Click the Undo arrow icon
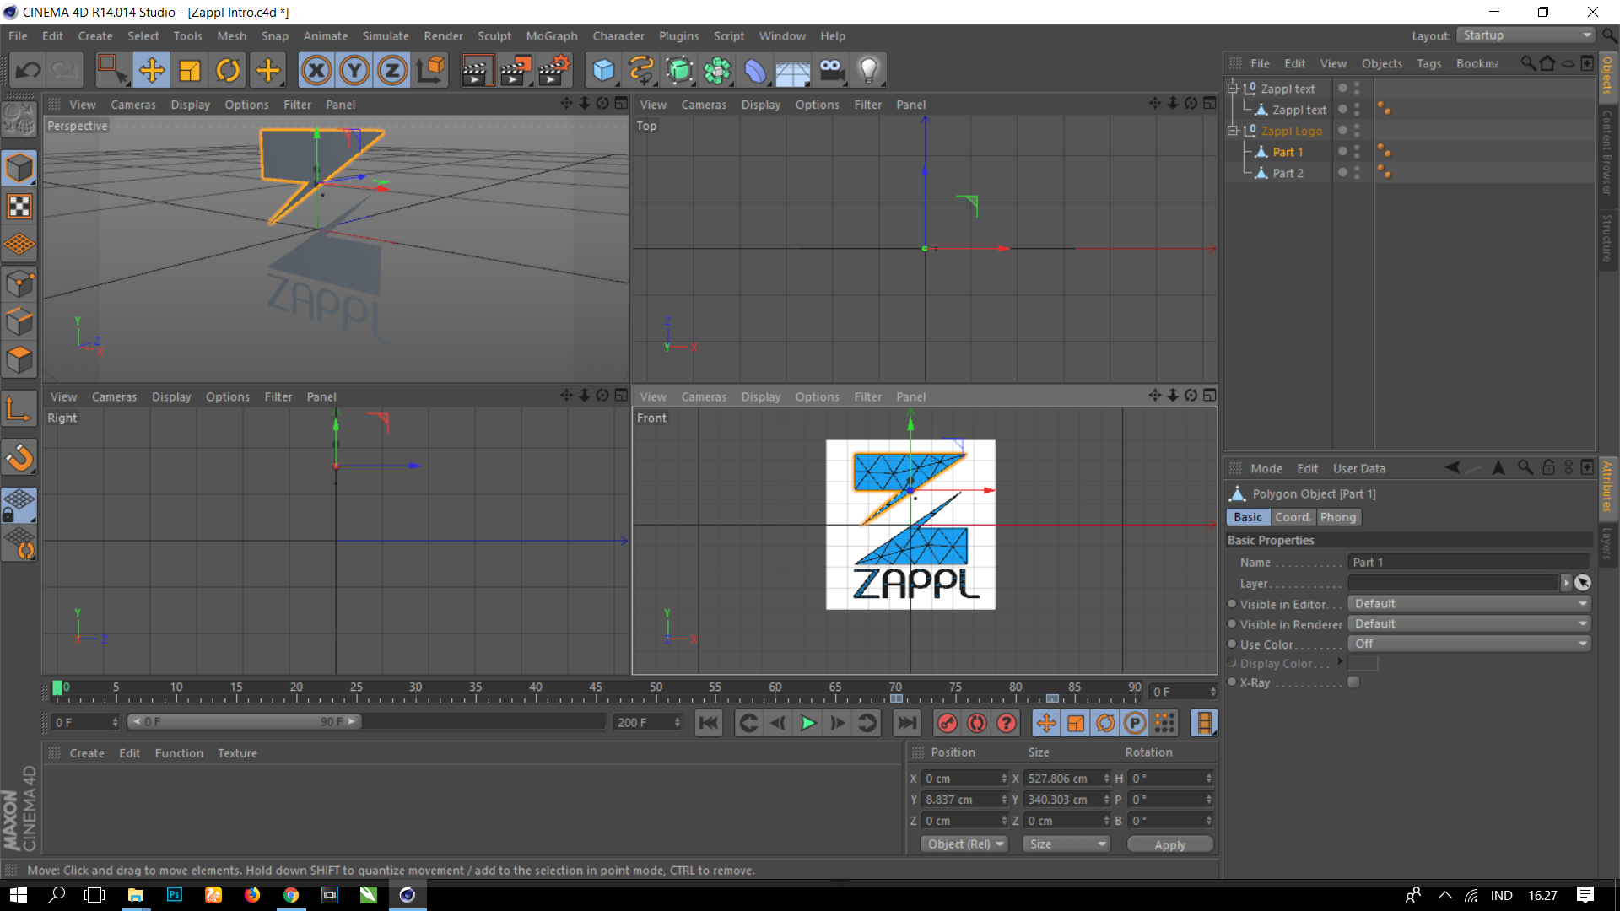The height and width of the screenshot is (911, 1620). coord(29,70)
